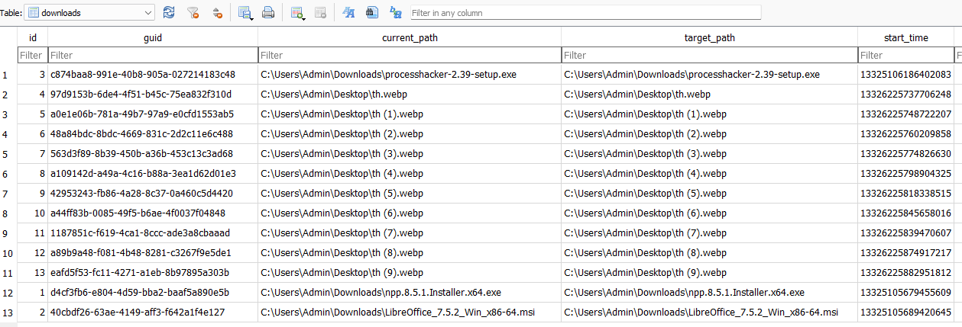Open Find in cells binoculars icon
Viewport: 962px width, 327px height.
372,12
